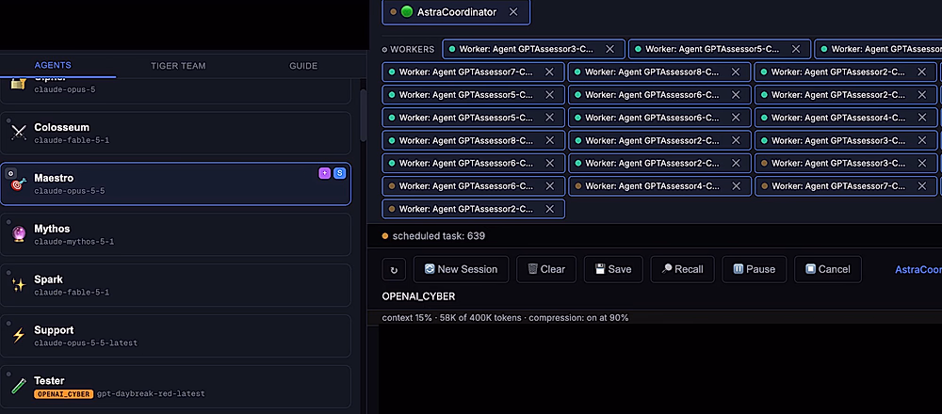
Task: Click the scheduled task: 639 status
Action: (433, 236)
